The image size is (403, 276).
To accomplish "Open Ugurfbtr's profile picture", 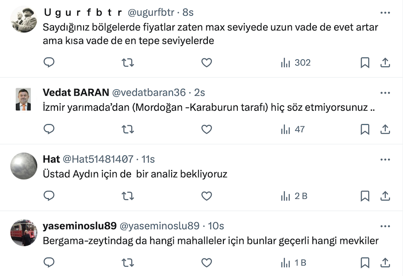I will [x=24, y=20].
